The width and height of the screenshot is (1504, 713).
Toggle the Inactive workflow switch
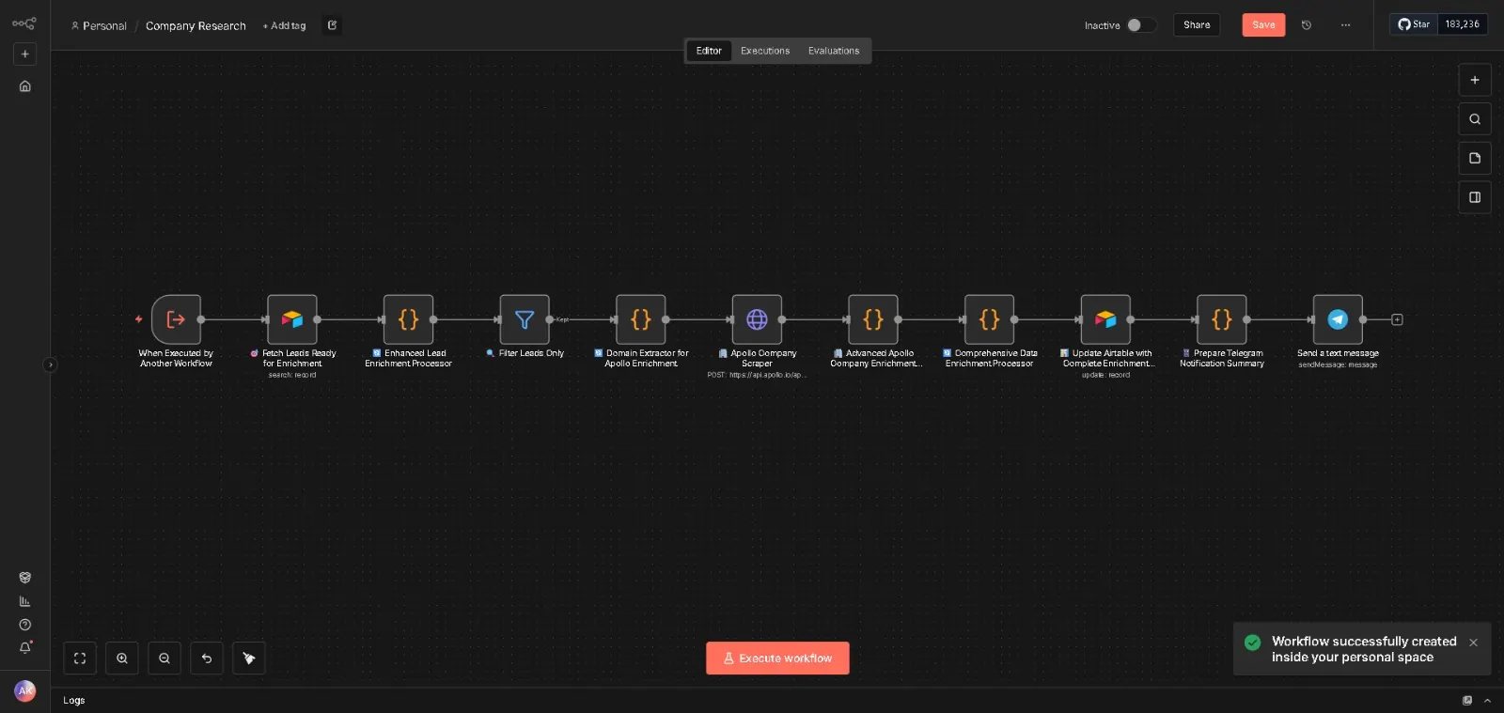[x=1141, y=25]
